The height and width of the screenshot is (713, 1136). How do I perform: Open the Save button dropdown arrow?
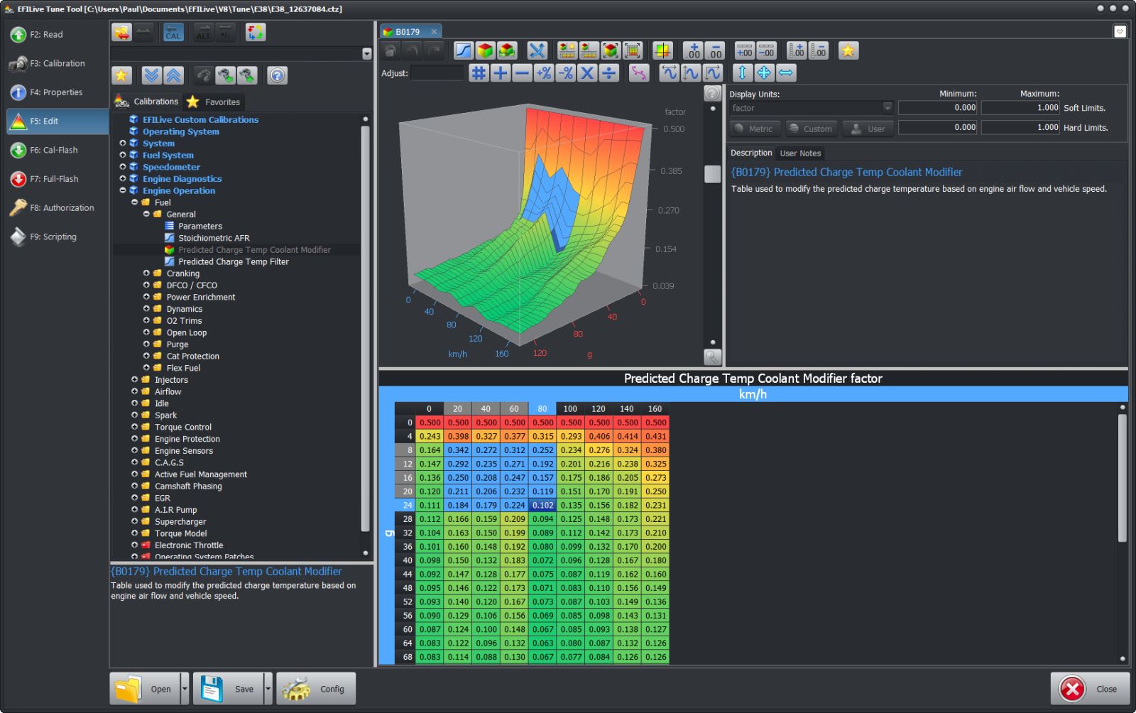(x=268, y=689)
